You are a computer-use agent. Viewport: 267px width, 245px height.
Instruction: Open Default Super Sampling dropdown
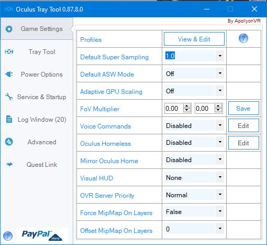(220, 56)
